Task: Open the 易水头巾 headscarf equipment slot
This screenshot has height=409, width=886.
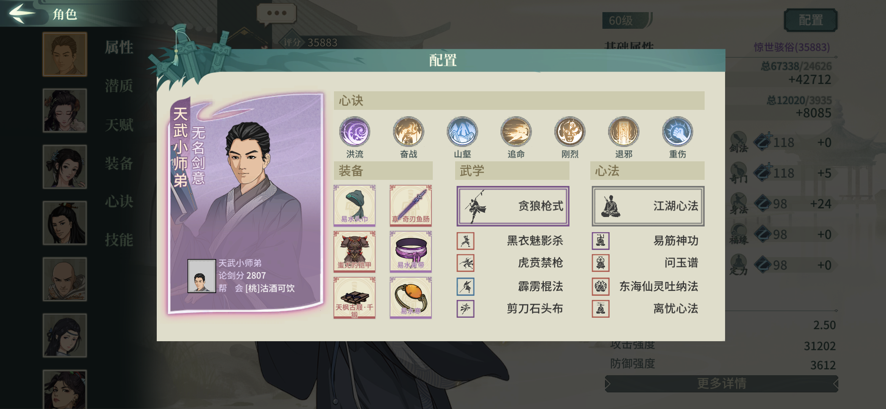Action: pos(354,206)
